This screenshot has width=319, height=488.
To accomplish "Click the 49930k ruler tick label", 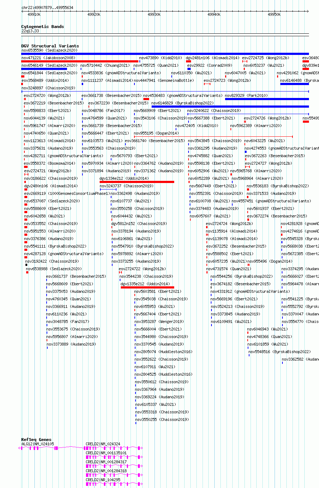I will [154, 14].
